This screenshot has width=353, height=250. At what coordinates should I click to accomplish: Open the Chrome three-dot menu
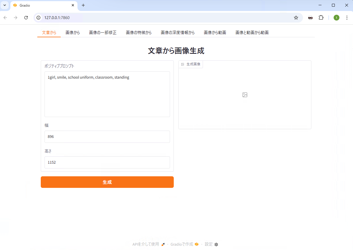coord(347,18)
